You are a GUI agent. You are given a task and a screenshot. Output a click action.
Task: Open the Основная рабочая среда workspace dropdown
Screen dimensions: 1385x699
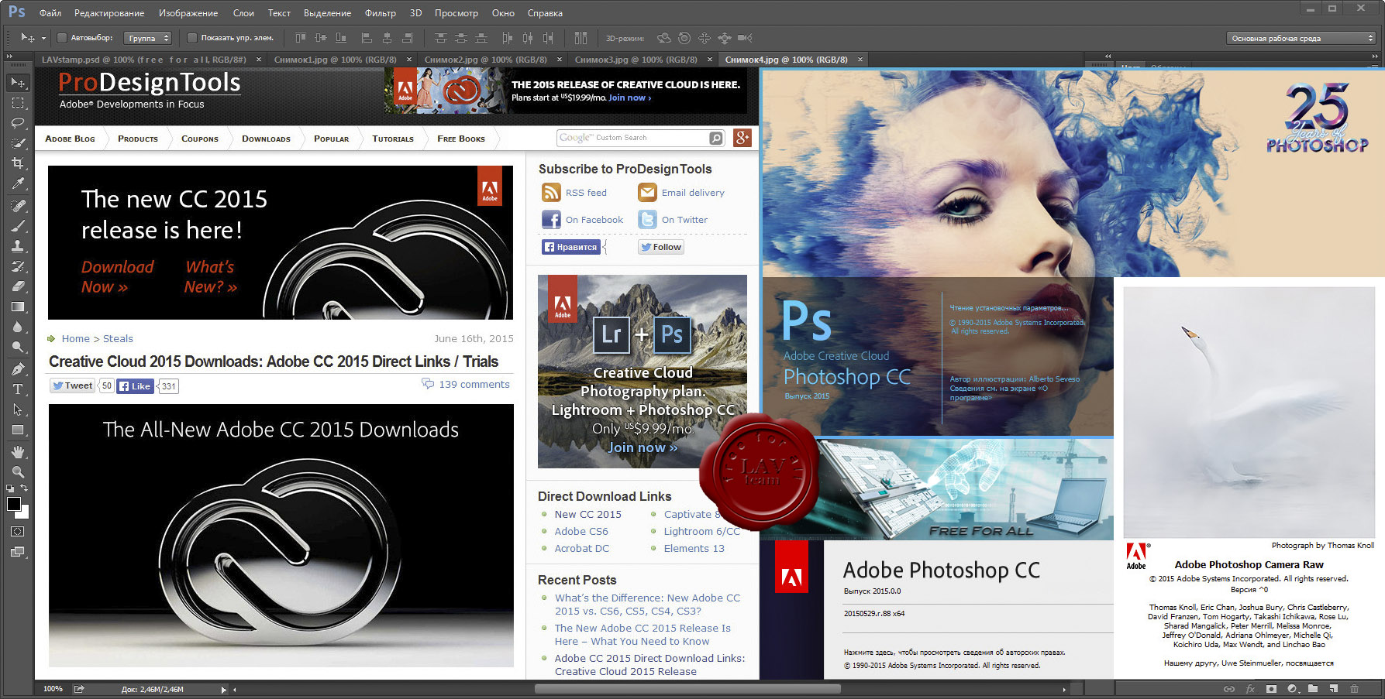coord(1301,38)
